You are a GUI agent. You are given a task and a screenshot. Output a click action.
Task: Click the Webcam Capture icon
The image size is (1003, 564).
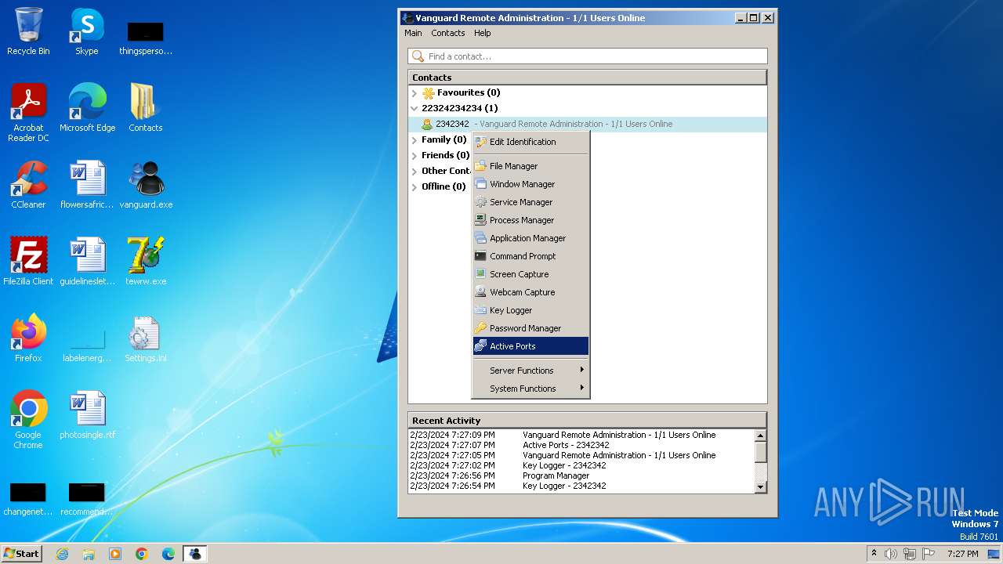point(480,292)
